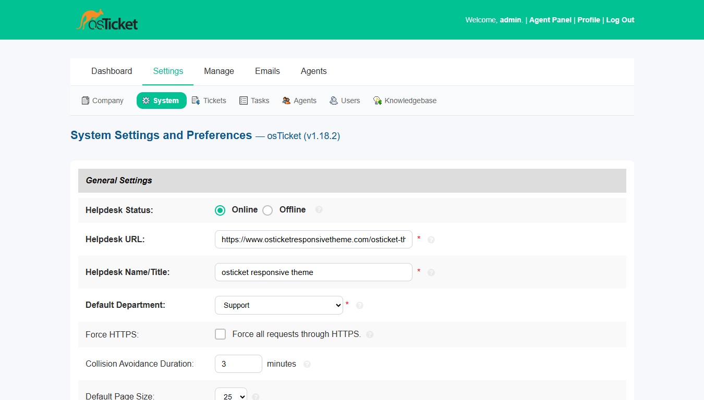Click the Helpdesk Name/Title text field
Screen dimensions: 704x400
coord(313,272)
